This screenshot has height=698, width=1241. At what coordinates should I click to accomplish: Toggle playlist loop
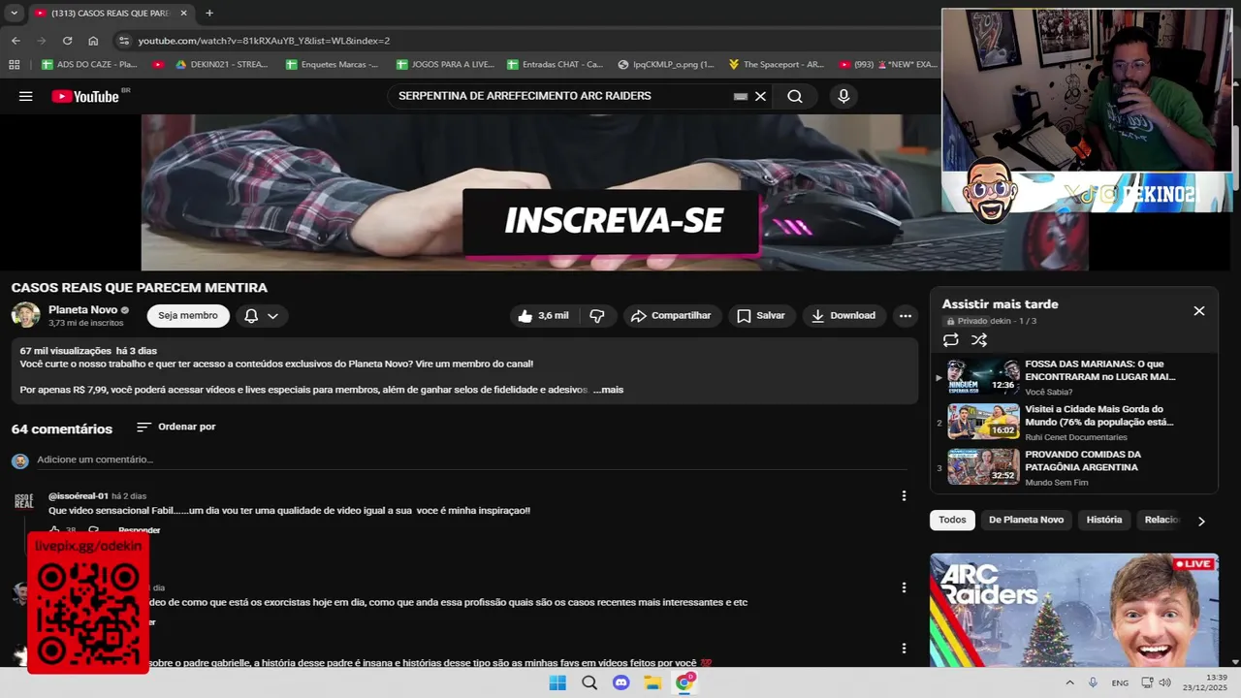pyautogui.click(x=950, y=339)
